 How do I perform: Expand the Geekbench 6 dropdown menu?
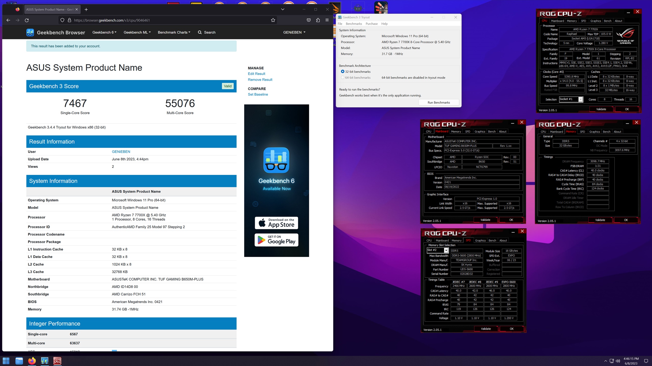[x=104, y=32]
